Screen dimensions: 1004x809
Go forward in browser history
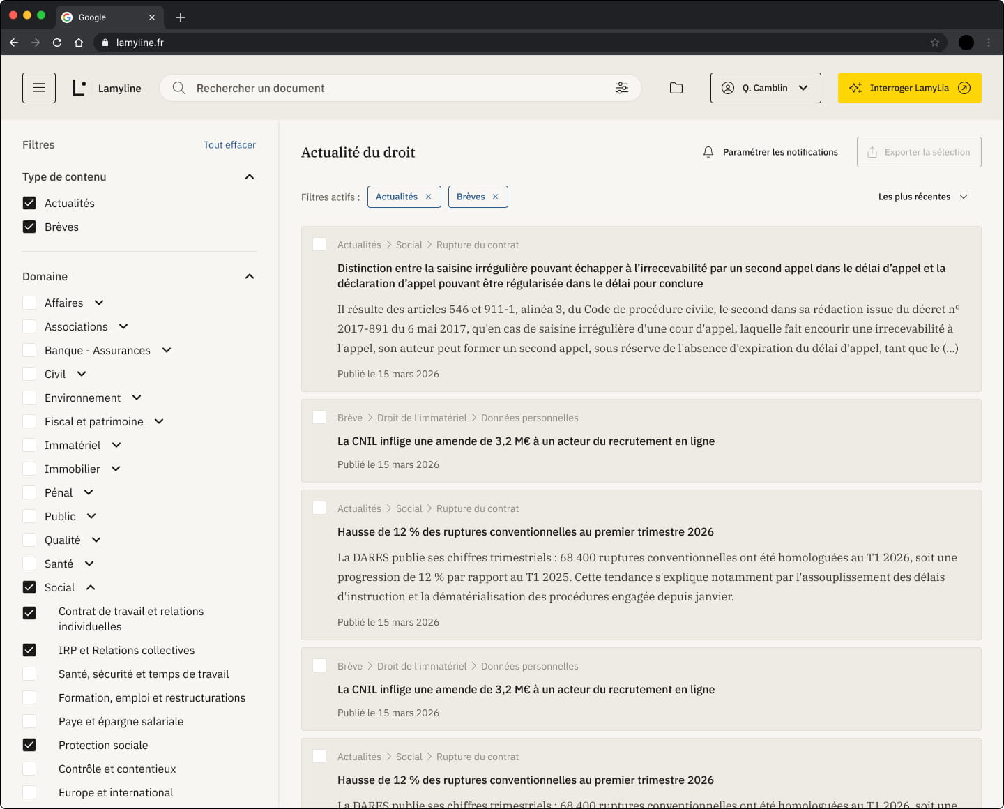[x=36, y=43]
